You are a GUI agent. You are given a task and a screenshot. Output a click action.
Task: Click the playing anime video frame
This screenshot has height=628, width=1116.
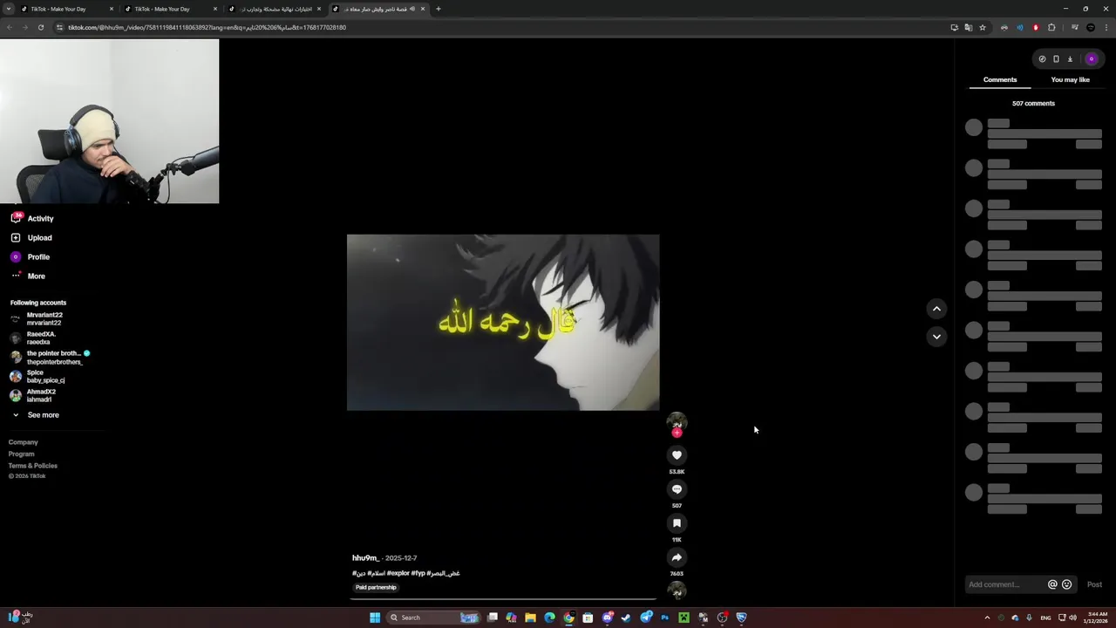coord(503,322)
